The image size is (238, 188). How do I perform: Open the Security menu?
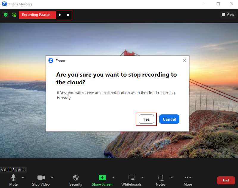(x=76, y=180)
